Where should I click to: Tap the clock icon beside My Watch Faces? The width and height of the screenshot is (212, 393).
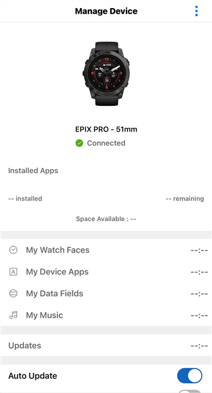tap(13, 250)
